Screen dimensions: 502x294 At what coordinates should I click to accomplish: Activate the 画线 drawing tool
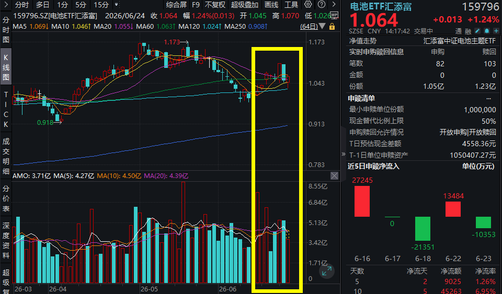(271, 5)
